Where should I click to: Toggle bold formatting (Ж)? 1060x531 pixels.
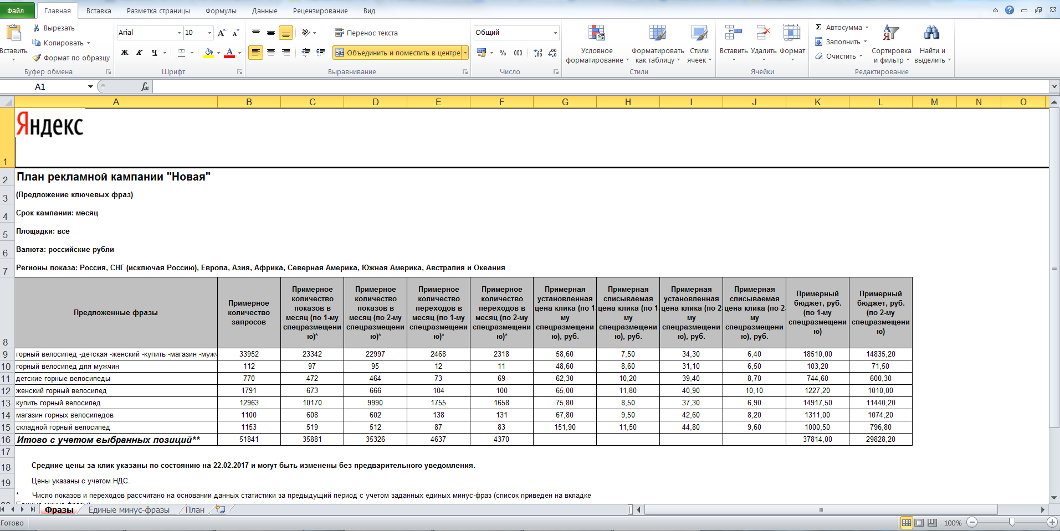click(125, 53)
